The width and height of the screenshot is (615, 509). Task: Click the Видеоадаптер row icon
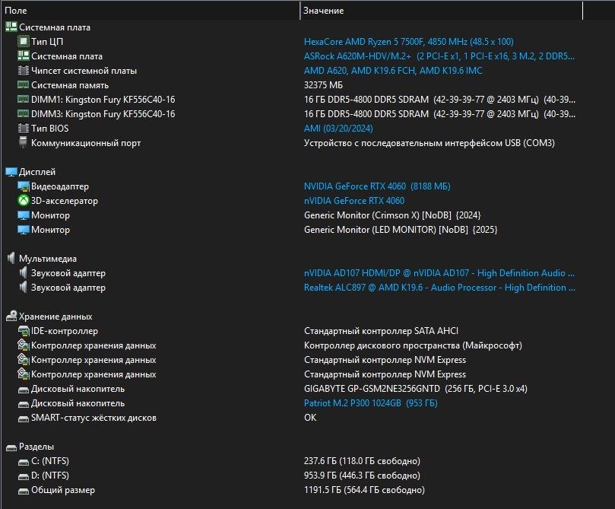coord(24,186)
